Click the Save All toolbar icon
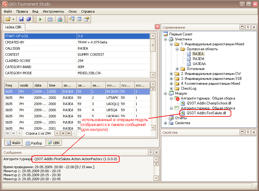Screen dimensions: 259x191 coord(29,19)
